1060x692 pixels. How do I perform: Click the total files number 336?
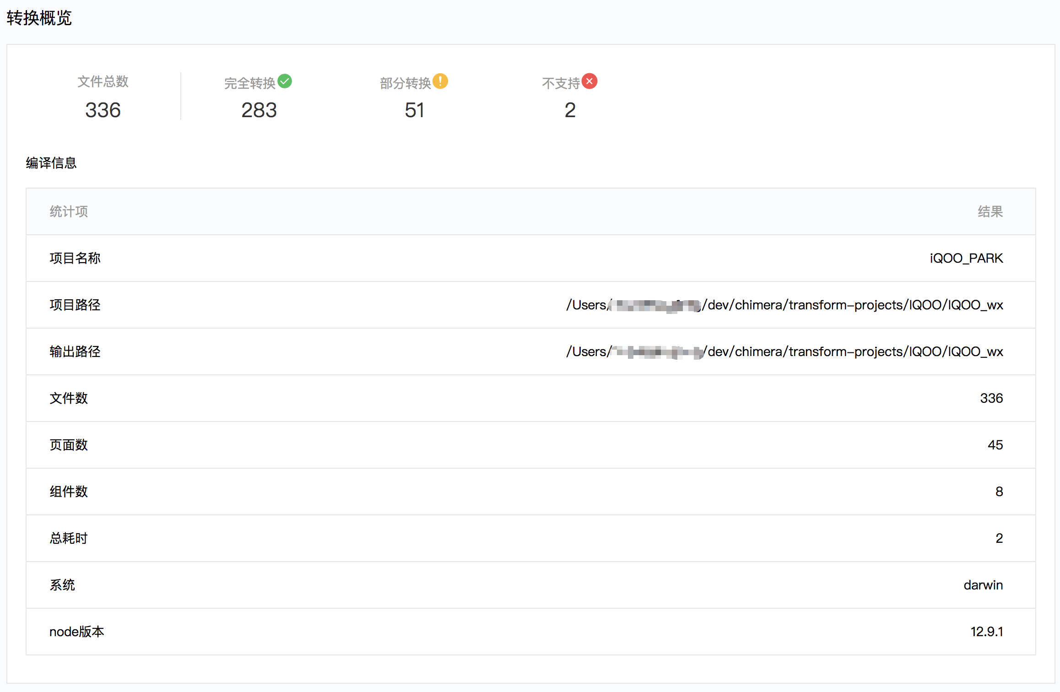click(103, 110)
